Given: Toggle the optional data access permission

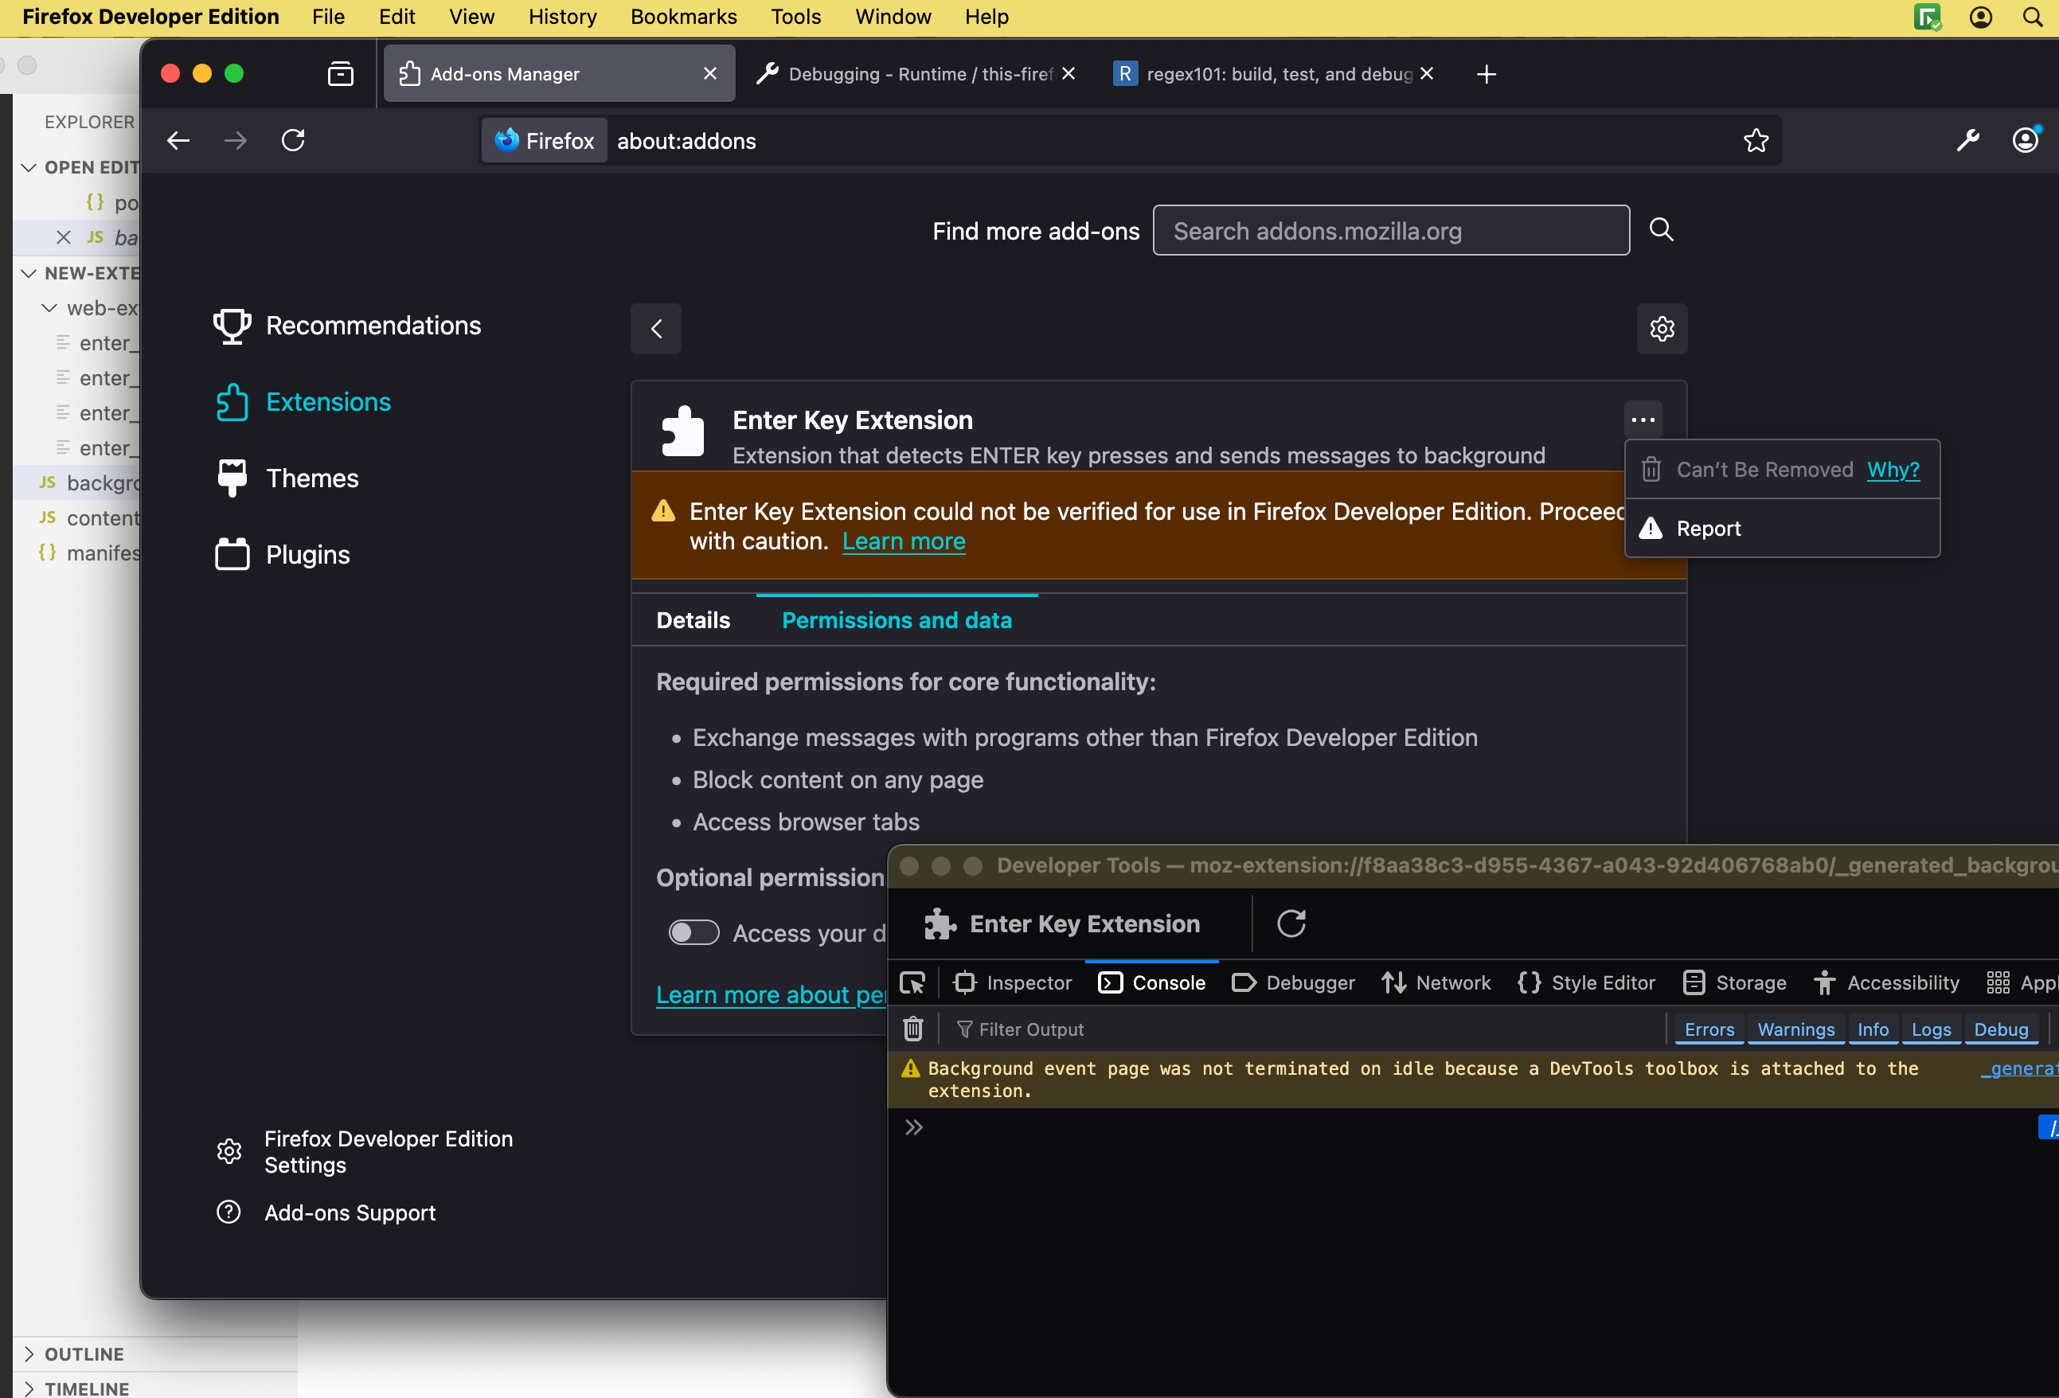Looking at the screenshot, I should (x=693, y=932).
